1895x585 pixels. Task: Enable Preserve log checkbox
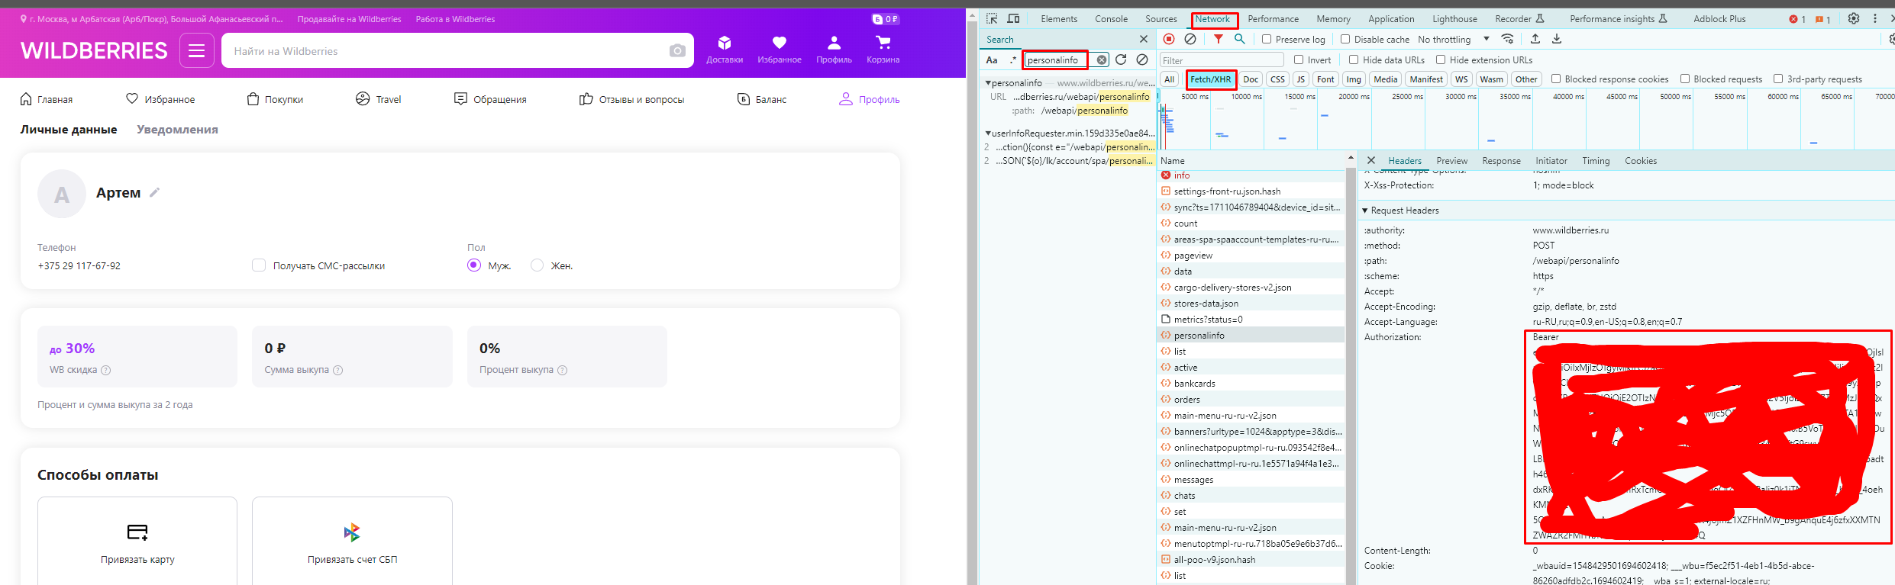tap(1267, 39)
